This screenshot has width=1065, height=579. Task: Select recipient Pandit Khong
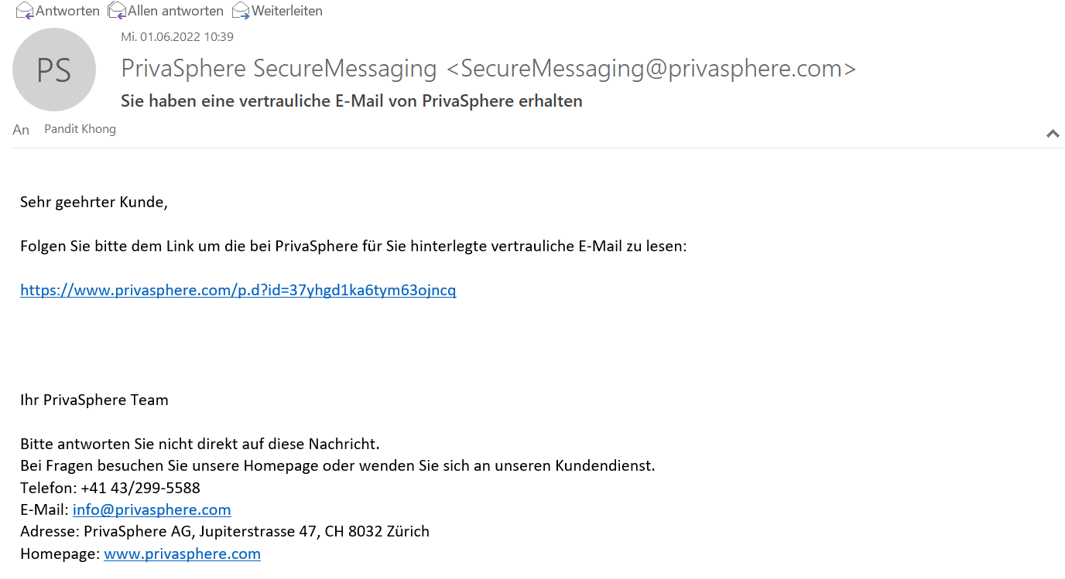80,129
